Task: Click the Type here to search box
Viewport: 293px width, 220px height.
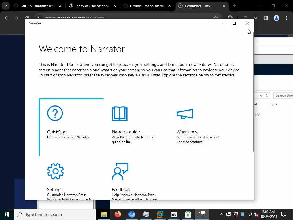Action: (55, 214)
